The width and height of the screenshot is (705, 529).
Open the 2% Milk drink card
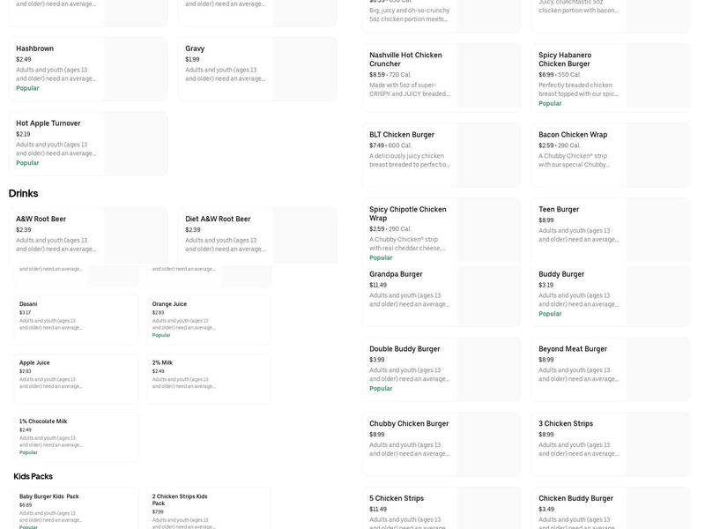coord(209,378)
